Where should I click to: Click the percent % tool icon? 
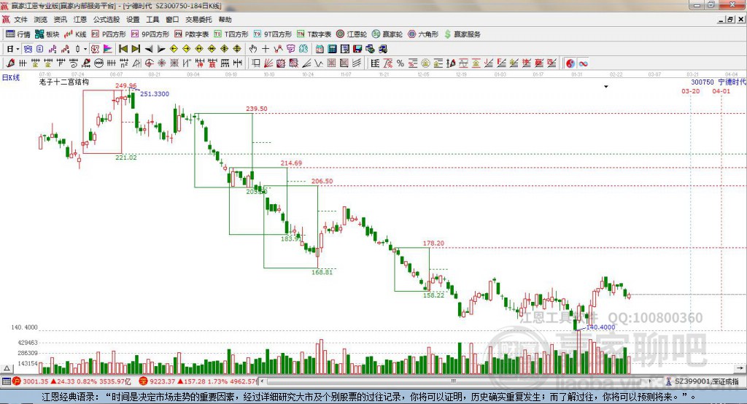[400, 63]
